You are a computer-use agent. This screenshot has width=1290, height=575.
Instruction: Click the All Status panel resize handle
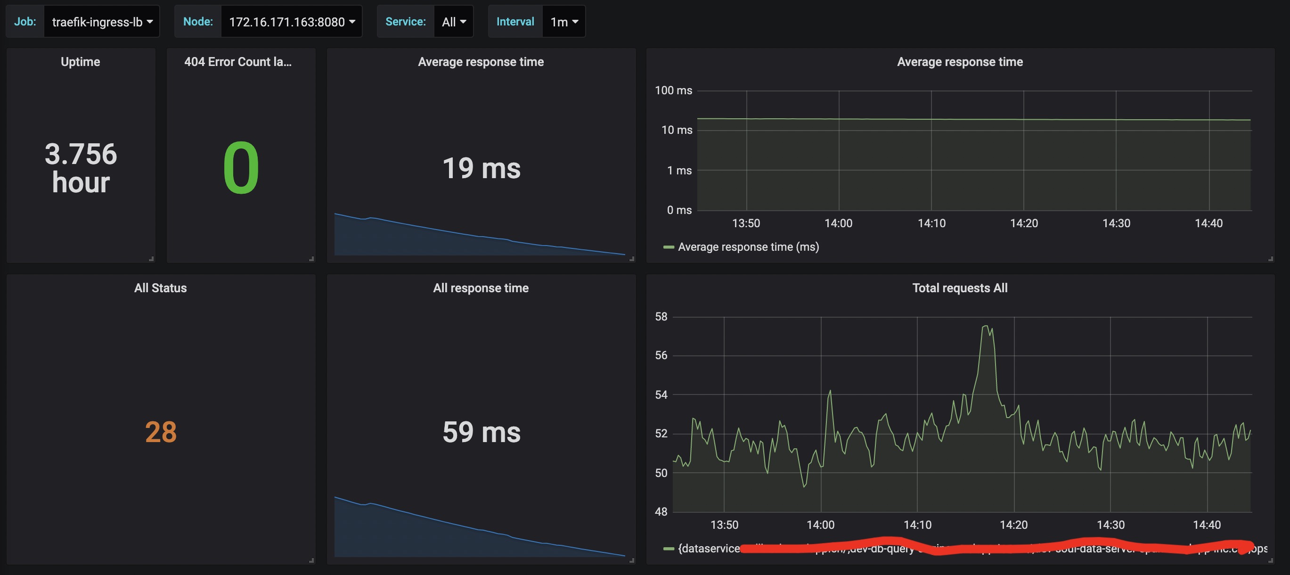click(311, 560)
